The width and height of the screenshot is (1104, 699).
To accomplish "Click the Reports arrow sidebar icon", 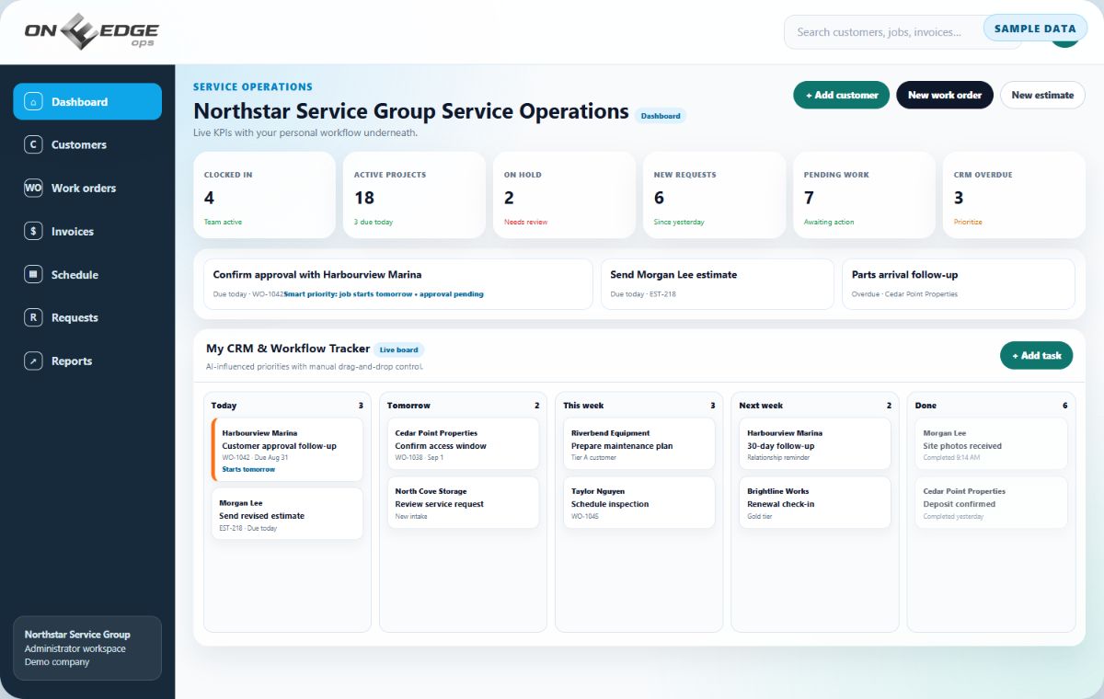I will [x=34, y=361].
